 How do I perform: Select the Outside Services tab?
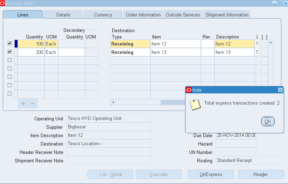click(183, 15)
